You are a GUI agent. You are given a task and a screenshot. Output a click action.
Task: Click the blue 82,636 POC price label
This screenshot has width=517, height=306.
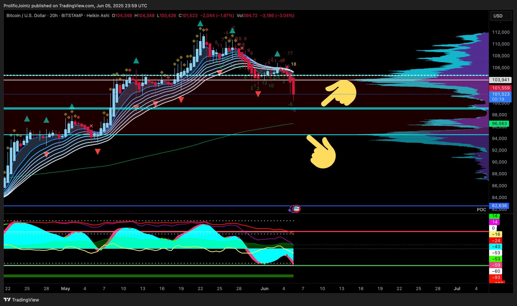click(499, 206)
